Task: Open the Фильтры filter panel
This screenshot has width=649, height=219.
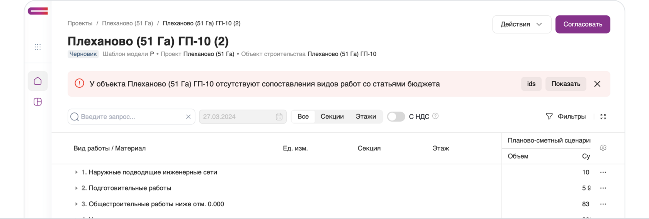Action: [566, 117]
